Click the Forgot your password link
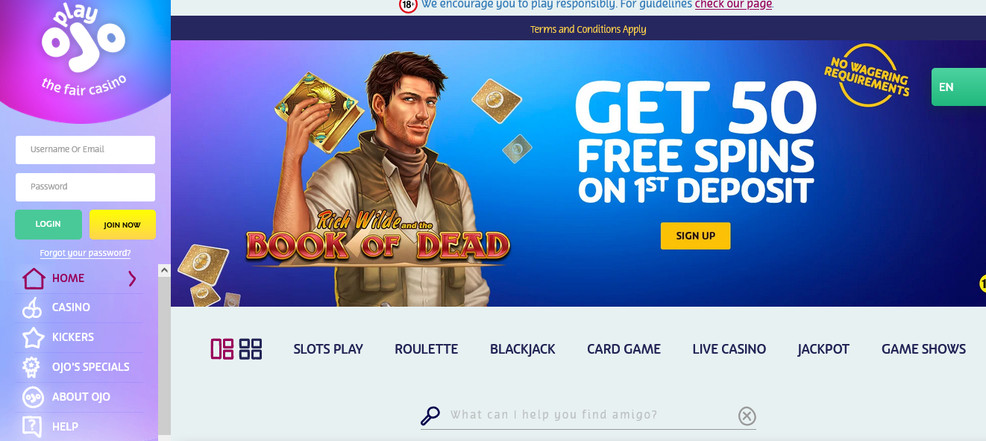 click(85, 253)
